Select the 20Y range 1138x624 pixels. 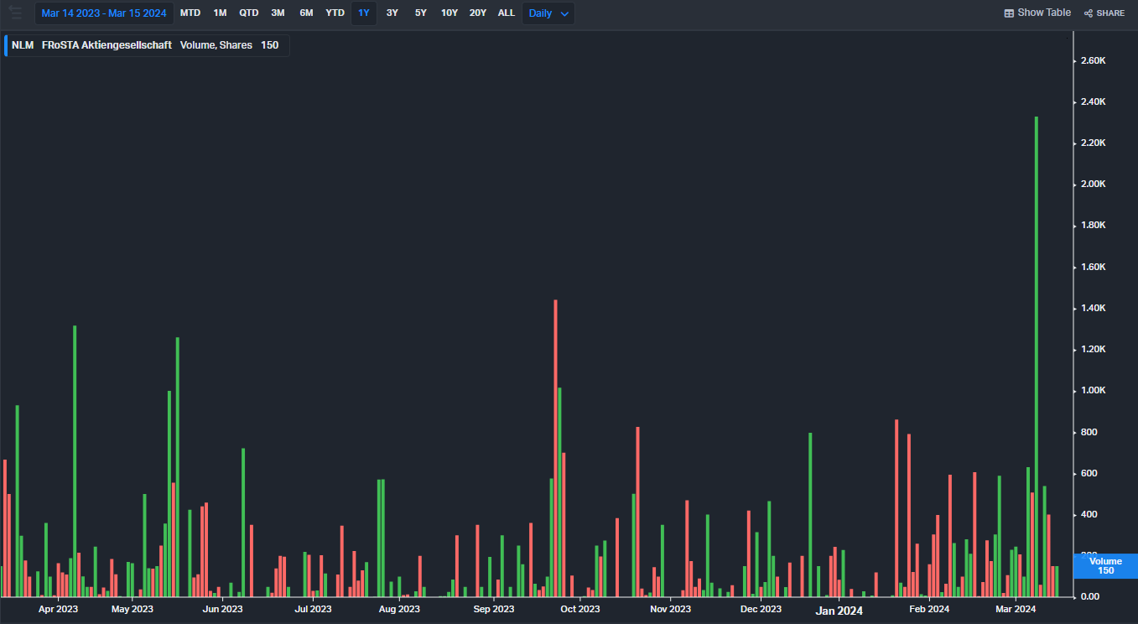(x=478, y=13)
